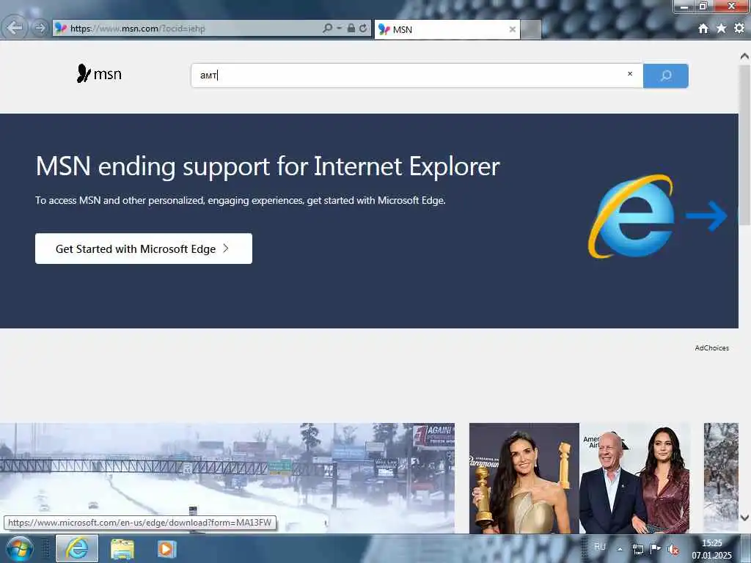
Task: Open the Windows Start button
Action: (x=19, y=548)
